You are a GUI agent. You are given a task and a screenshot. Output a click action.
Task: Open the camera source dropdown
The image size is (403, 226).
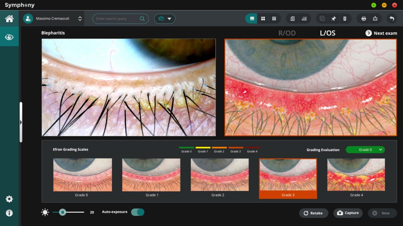pos(165,18)
